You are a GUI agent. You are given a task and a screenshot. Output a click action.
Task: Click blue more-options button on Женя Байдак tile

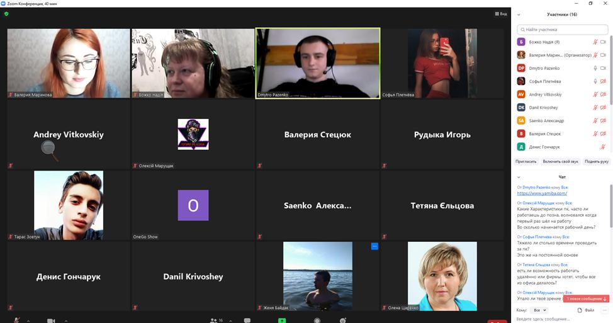click(374, 246)
